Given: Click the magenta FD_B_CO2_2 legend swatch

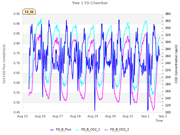Looking at the screenshot, I should (x=106, y=130).
